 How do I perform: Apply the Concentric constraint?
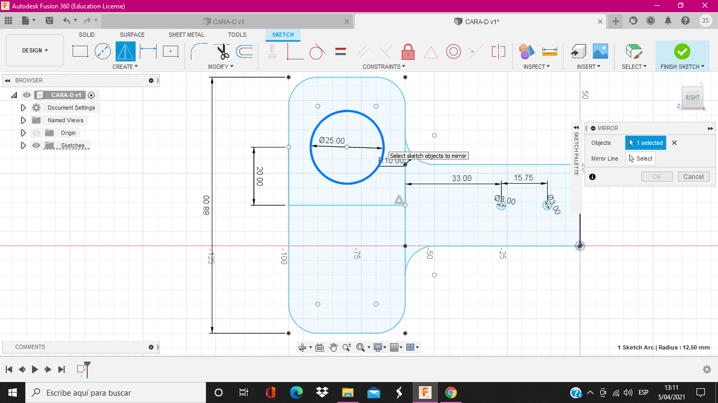[454, 51]
